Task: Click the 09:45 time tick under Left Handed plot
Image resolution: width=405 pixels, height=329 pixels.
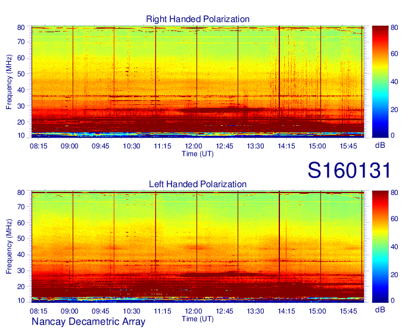Action: (101, 311)
